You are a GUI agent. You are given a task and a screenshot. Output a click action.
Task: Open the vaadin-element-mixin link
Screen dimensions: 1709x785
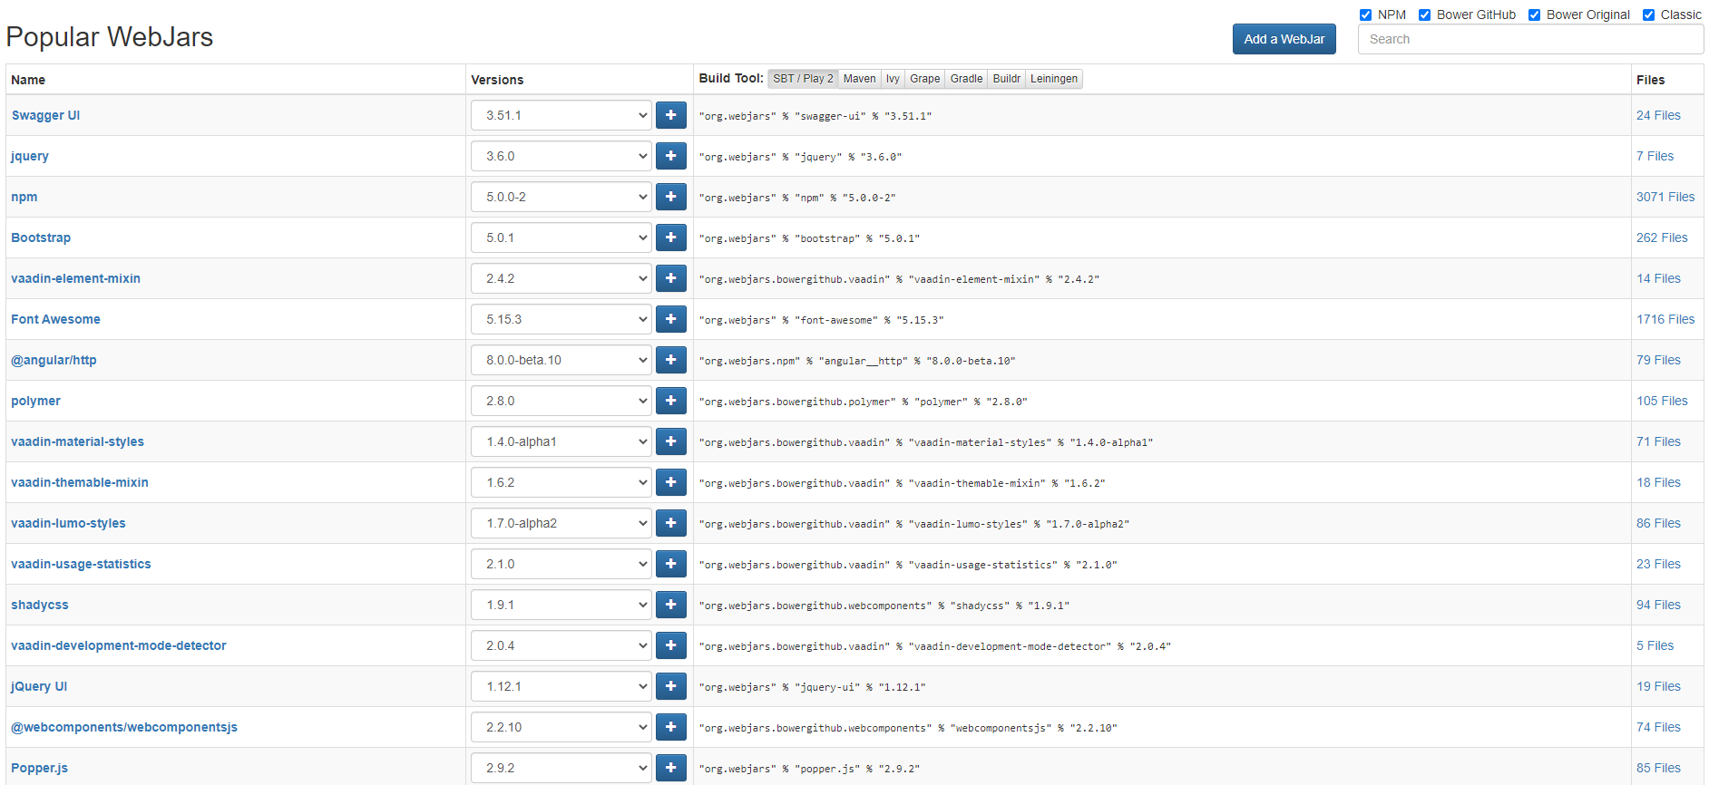coord(75,278)
